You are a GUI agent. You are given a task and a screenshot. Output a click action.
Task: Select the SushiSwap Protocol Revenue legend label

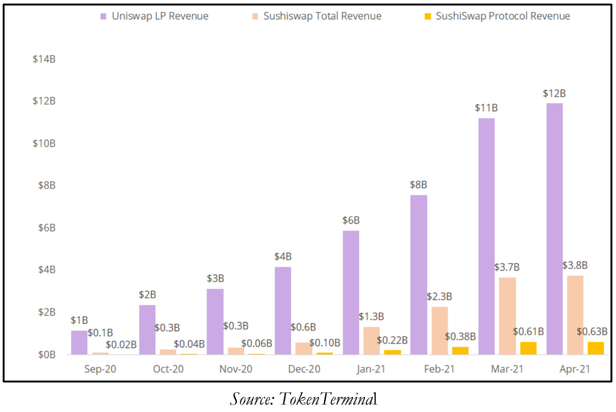pos(503,16)
